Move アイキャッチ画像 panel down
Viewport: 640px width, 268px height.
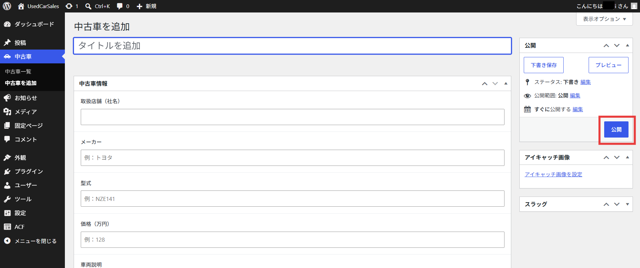click(x=617, y=157)
